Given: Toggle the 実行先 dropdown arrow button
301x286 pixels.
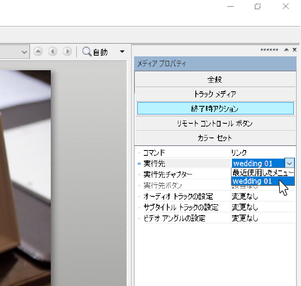Looking at the screenshot, I should coord(290,163).
